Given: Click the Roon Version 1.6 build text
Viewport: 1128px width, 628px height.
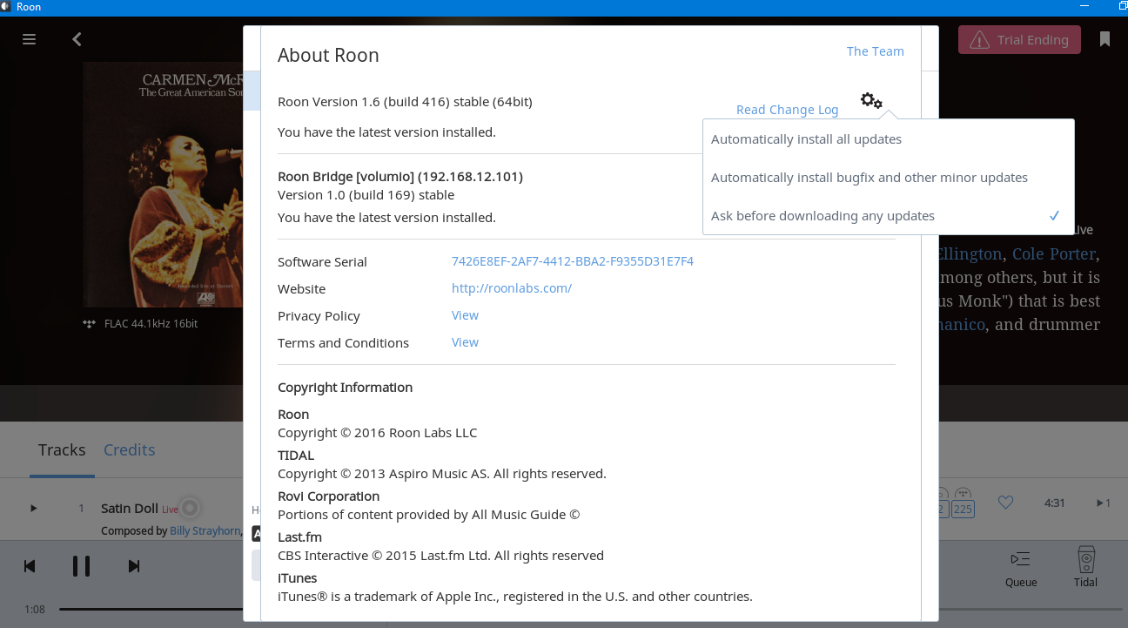Looking at the screenshot, I should [405, 102].
